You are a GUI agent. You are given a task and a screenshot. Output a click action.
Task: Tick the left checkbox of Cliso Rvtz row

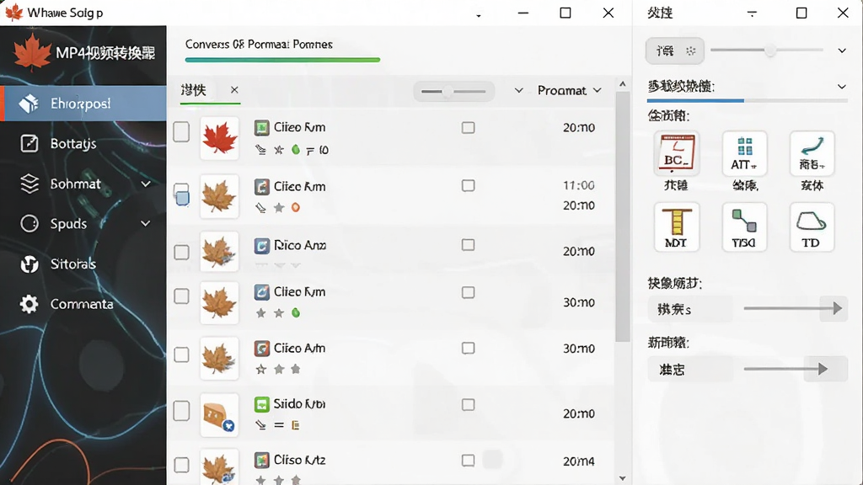182,465
